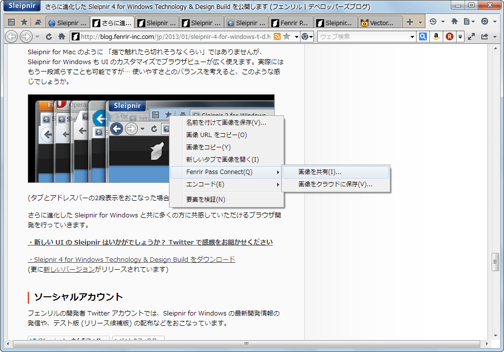The height and width of the screenshot is (352, 504).
Task: Click the ウェブ検索 search field
Action: click(x=363, y=37)
